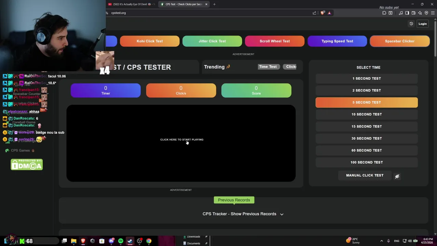This screenshot has width=437, height=246.
Task: Open the Brave media playlist music icon
Action: (x=401, y=13)
